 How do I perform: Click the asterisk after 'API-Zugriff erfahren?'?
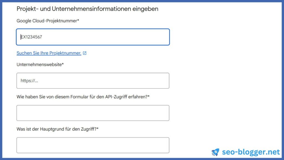coord(149,96)
